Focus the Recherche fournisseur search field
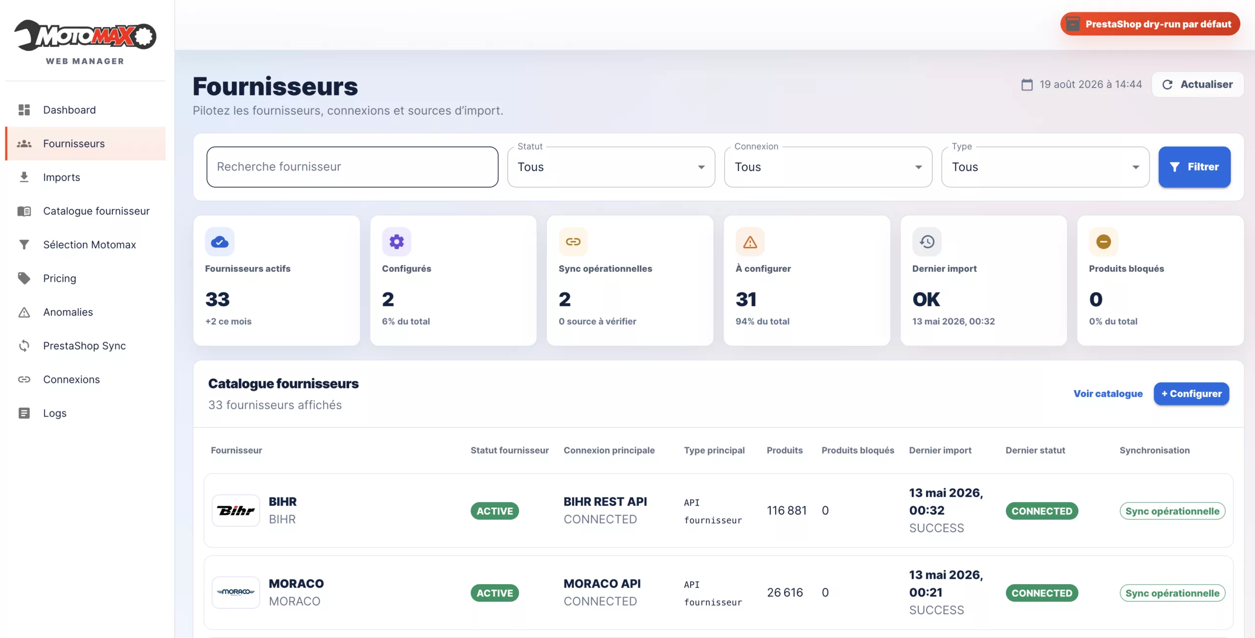The image size is (1255, 638). click(352, 167)
